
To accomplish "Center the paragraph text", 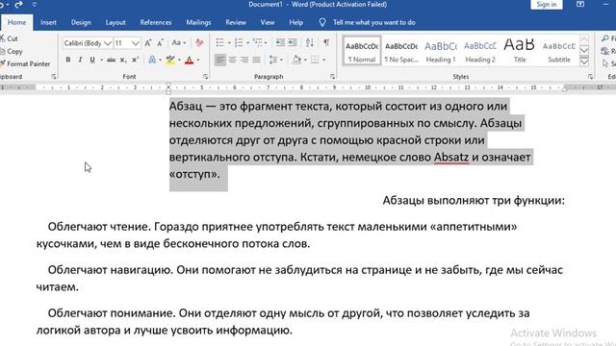I will (232, 60).
